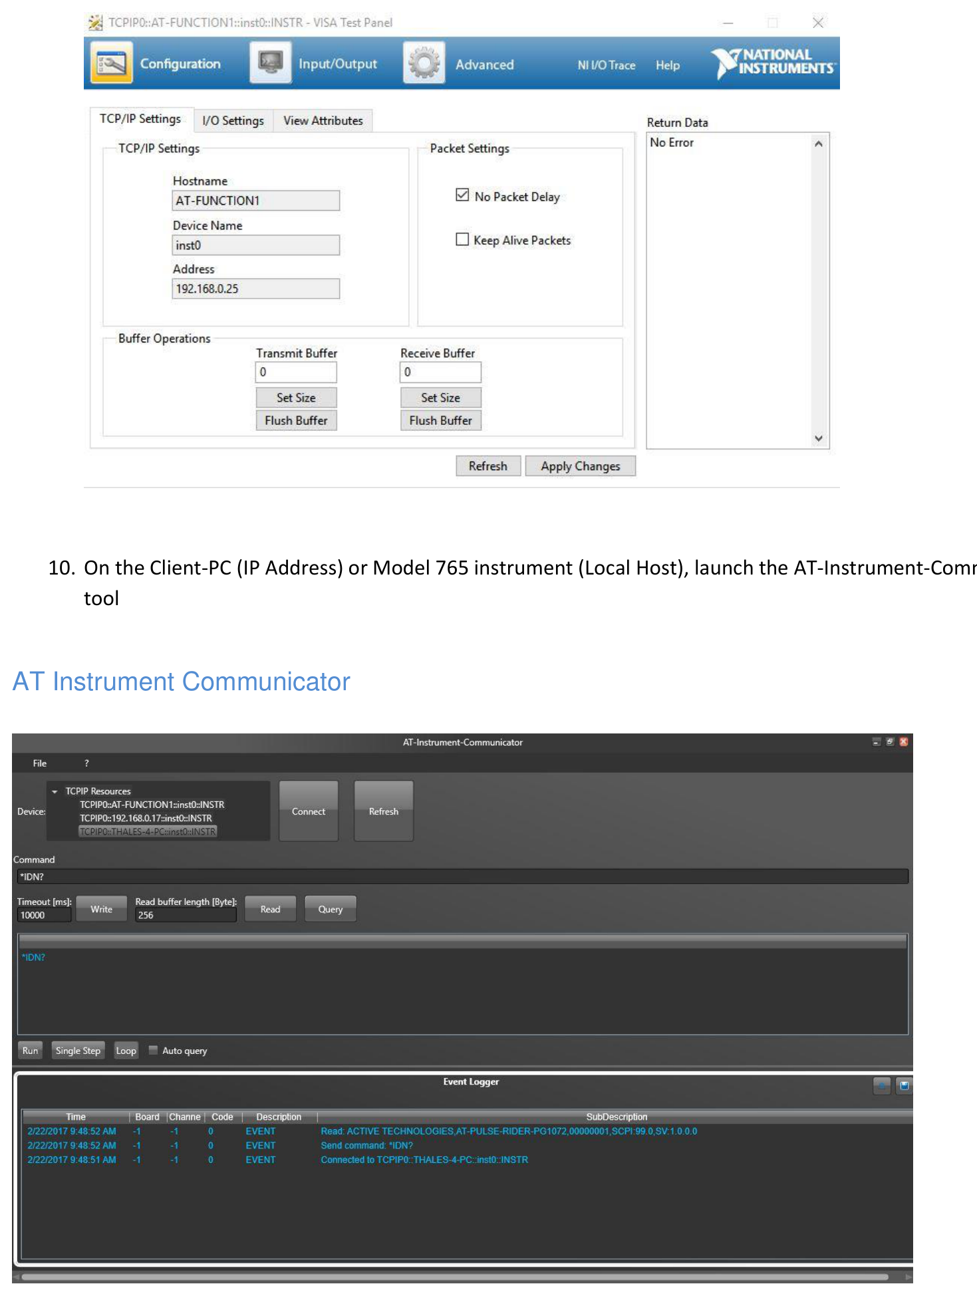
Task: Click the Return Data scroll down arrow
Action: pos(819,438)
